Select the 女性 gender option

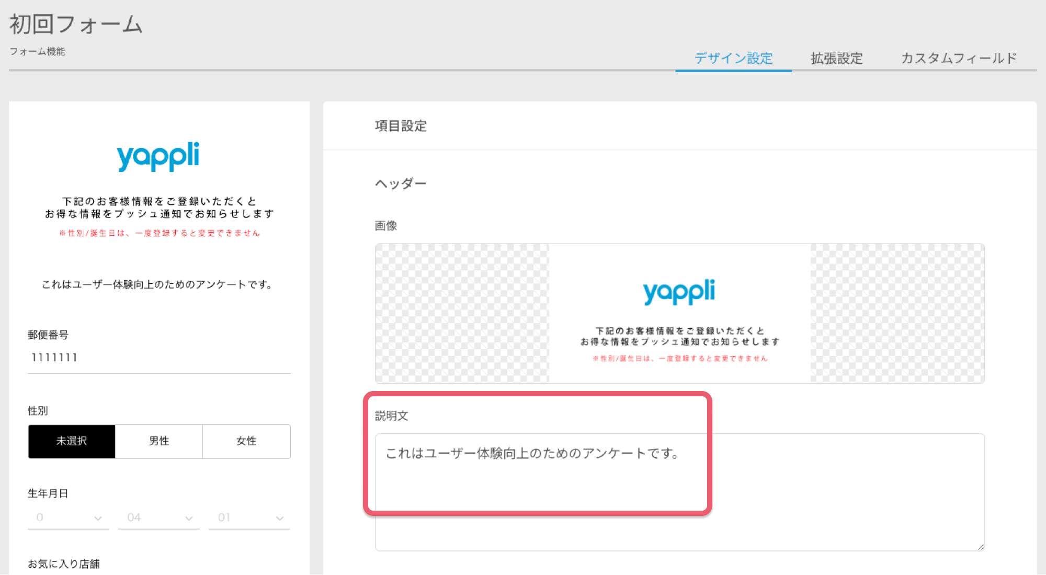click(x=246, y=441)
